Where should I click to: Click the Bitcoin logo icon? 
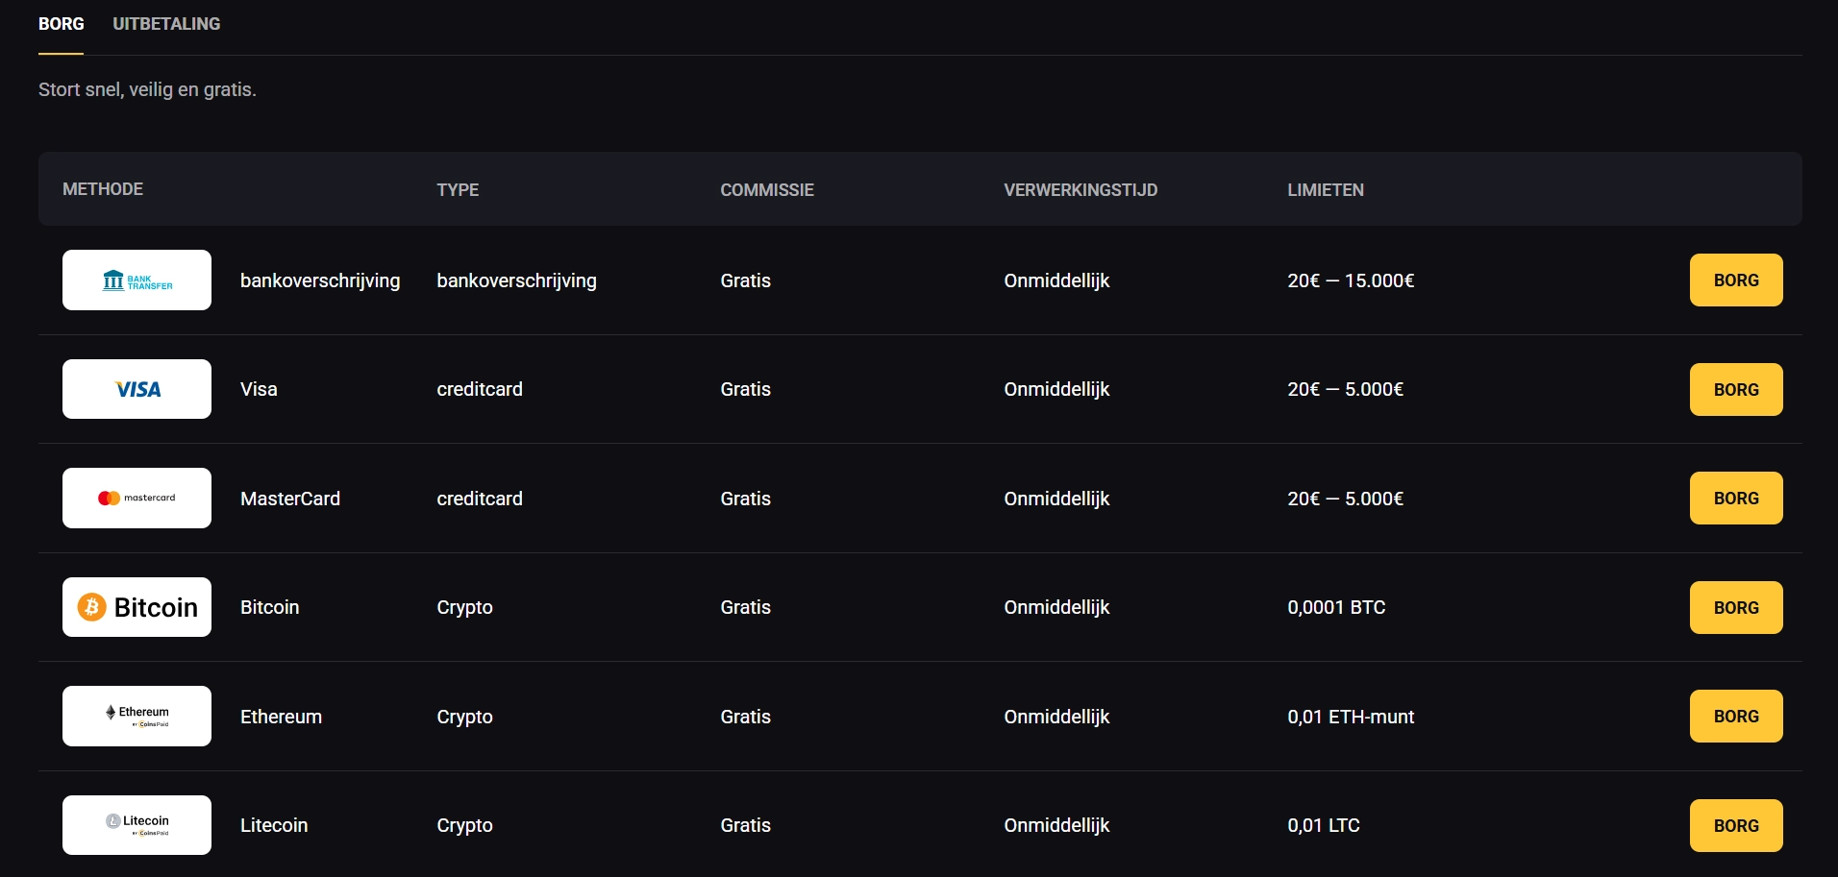click(137, 607)
